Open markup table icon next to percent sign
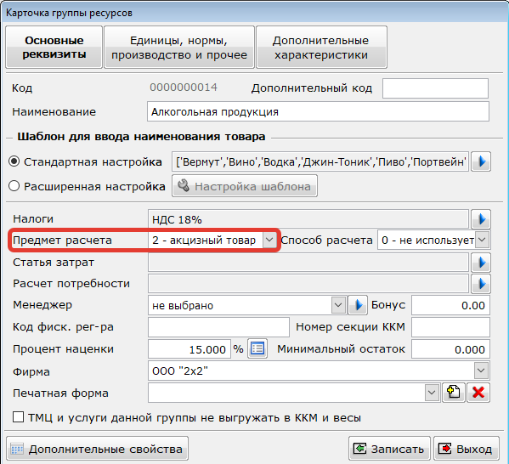509x464 pixels. (x=257, y=348)
